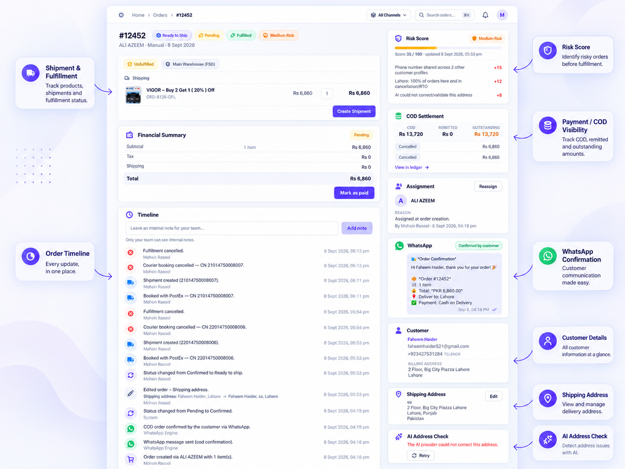Open customer Faheem Haider link
The image size is (625, 469).
click(422, 339)
